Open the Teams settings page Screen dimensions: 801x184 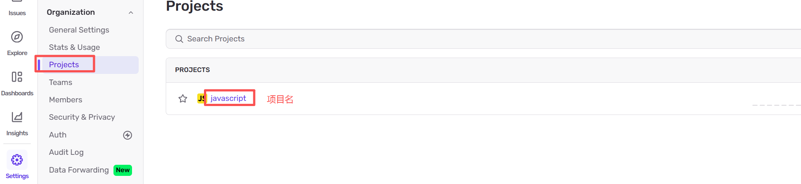point(60,82)
